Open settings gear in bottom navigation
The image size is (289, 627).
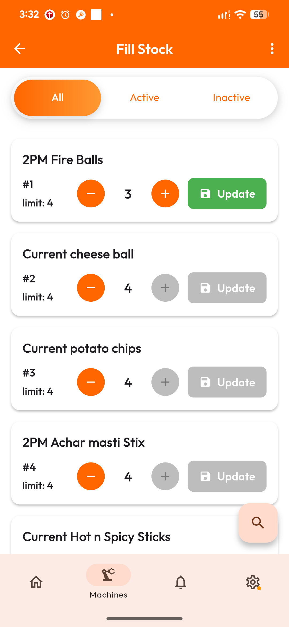(x=253, y=582)
